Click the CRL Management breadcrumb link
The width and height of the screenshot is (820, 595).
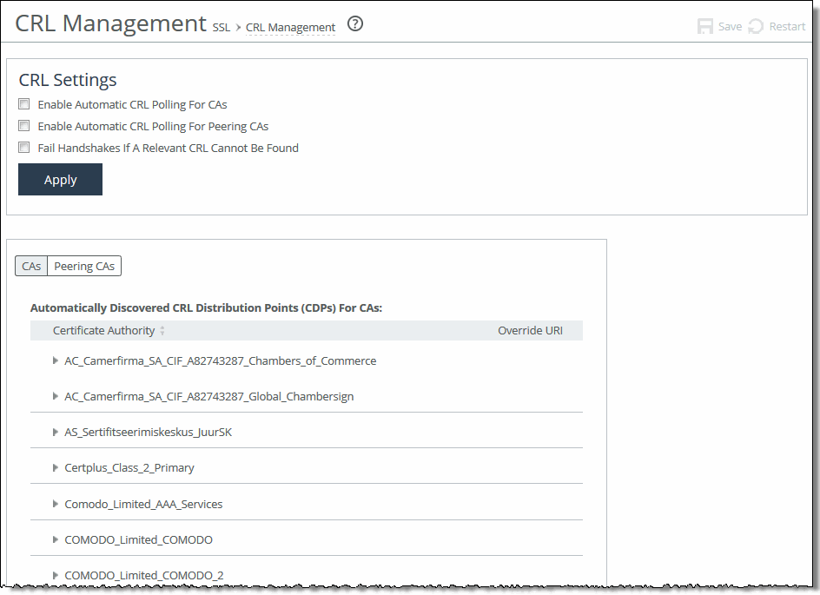(x=289, y=27)
